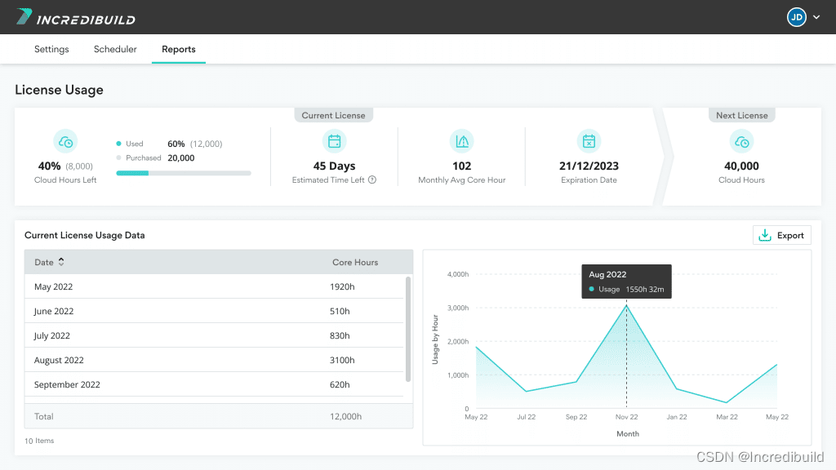Click the JD user avatar
Screen dimensions: 836x470
click(x=796, y=17)
